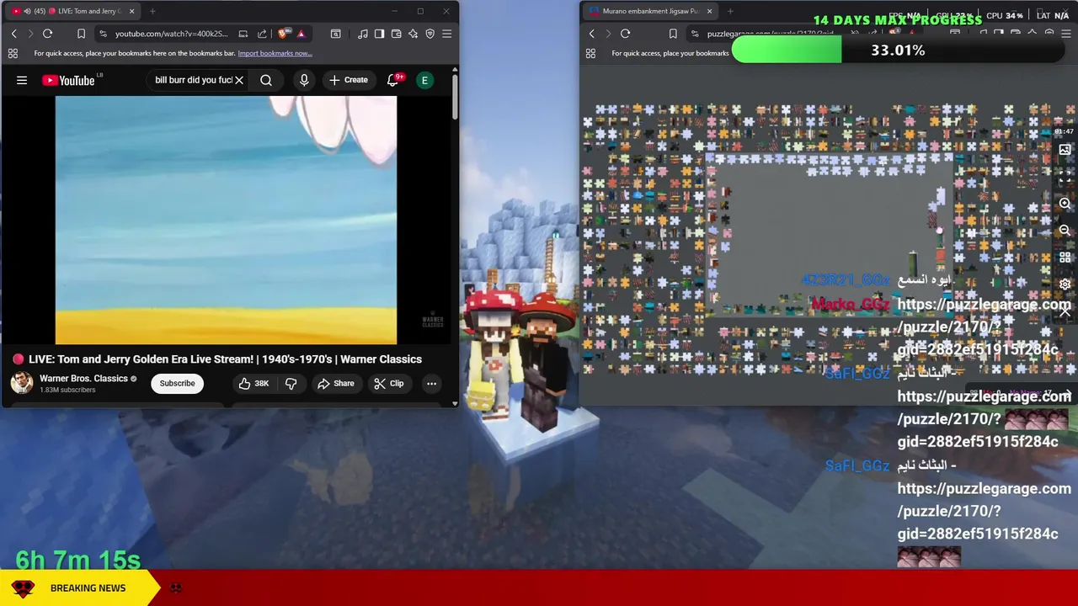Select the youtube.com address bar URL
This screenshot has width=1078, height=606.
[x=172, y=34]
